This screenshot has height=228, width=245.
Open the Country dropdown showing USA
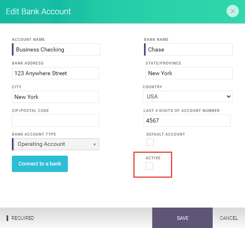tap(187, 96)
